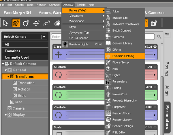Viewport: 173px width, 135px height.
Task: Click the Parameters sliders icon
Action: point(108,82)
